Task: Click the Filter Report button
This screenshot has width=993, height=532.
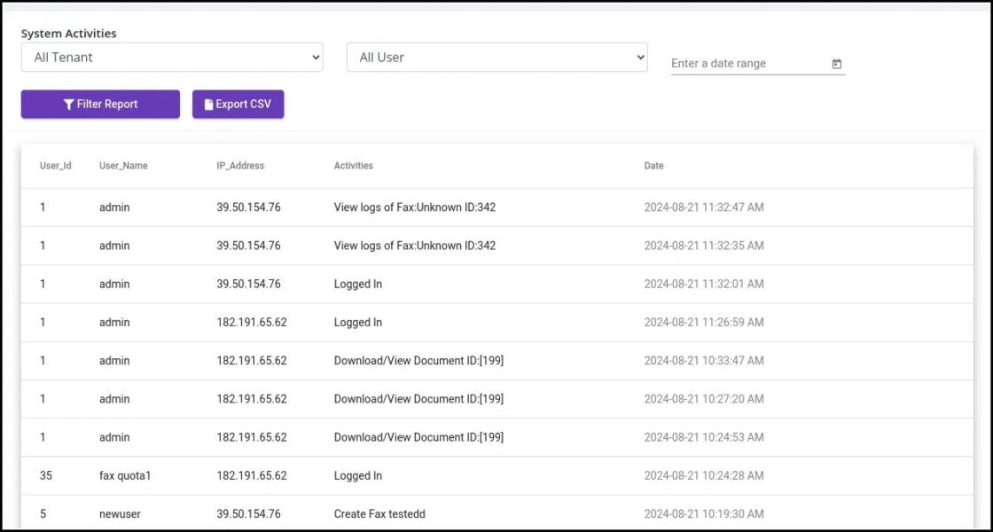Action: (x=101, y=104)
